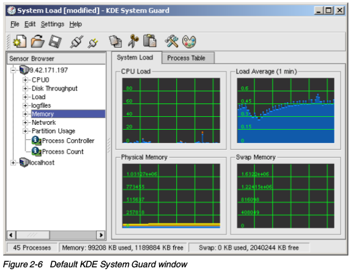The width and height of the screenshot is (356, 271).
Task: Select the Load sensor entry
Action: 39,97
